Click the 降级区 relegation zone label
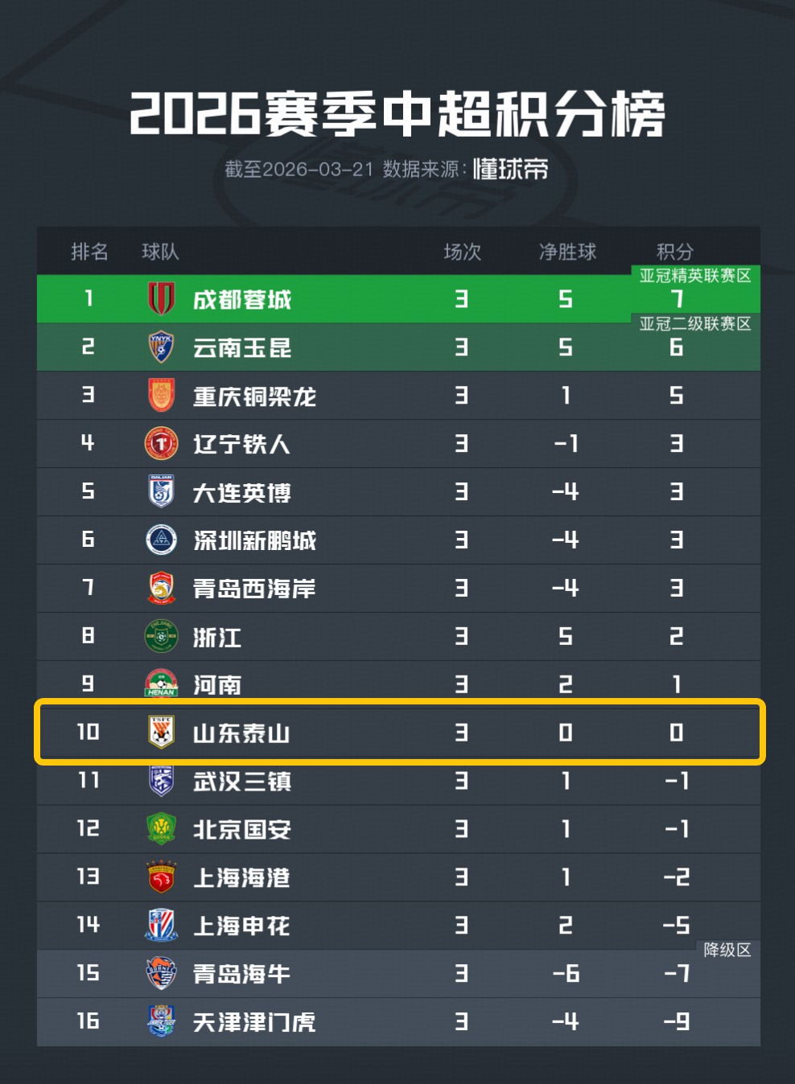This screenshot has height=1084, width=795. coord(727,950)
